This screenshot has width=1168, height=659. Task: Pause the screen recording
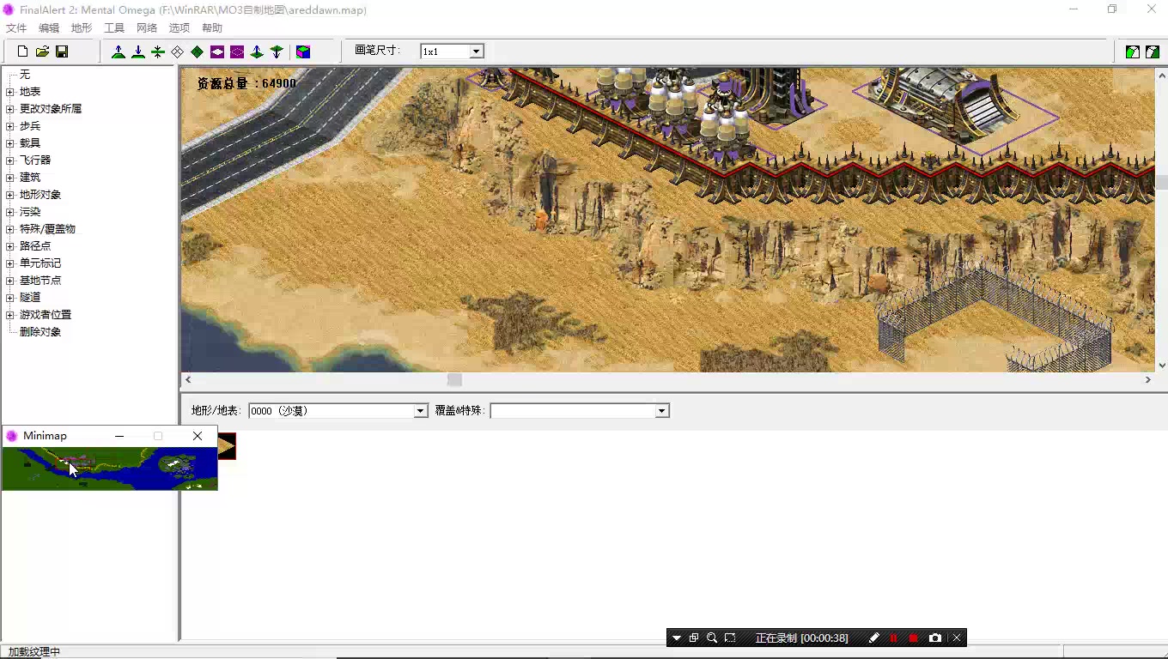(x=893, y=638)
